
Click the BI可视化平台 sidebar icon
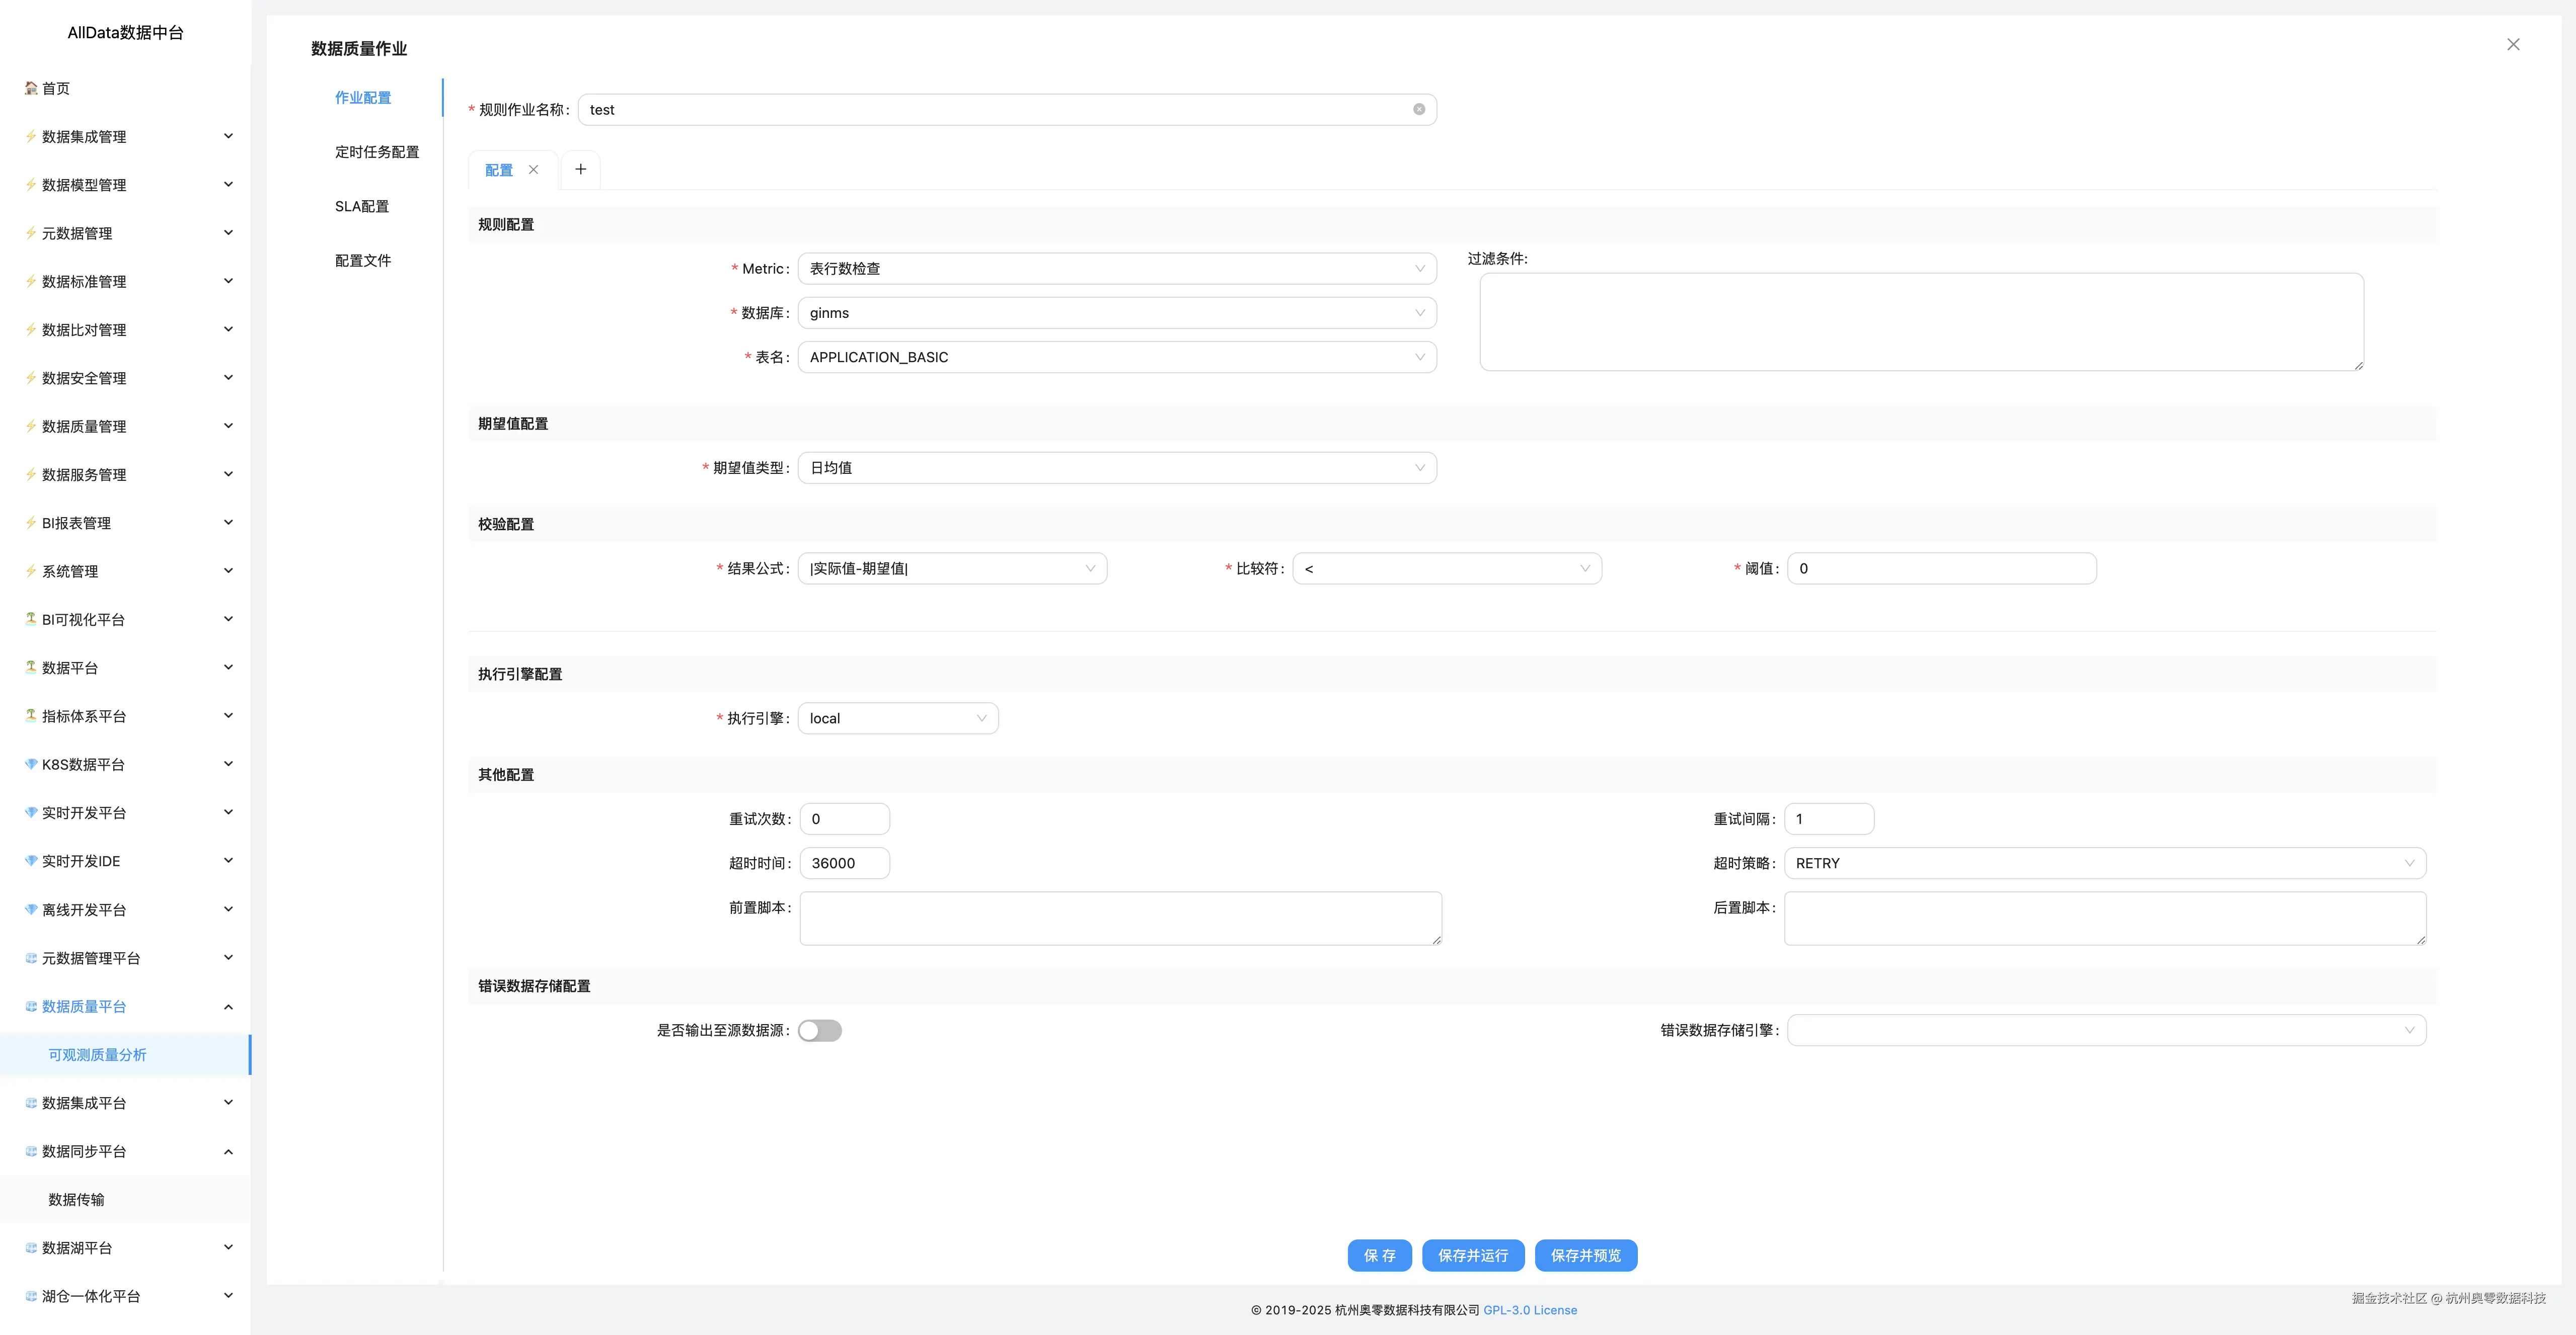pyautogui.click(x=31, y=620)
